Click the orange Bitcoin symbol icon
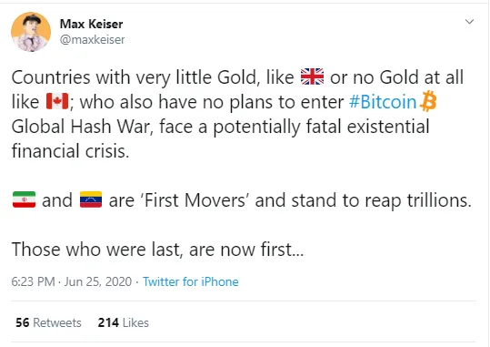The image size is (490, 347). tap(428, 101)
